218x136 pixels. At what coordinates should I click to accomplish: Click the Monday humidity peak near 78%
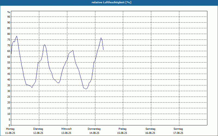[x=17, y=36]
